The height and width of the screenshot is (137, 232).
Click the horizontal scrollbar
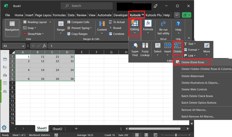coord(154,129)
